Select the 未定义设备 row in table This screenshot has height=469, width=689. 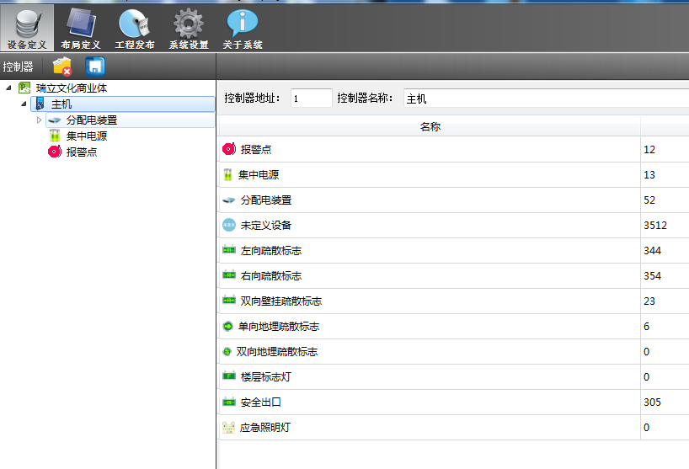coord(266,225)
